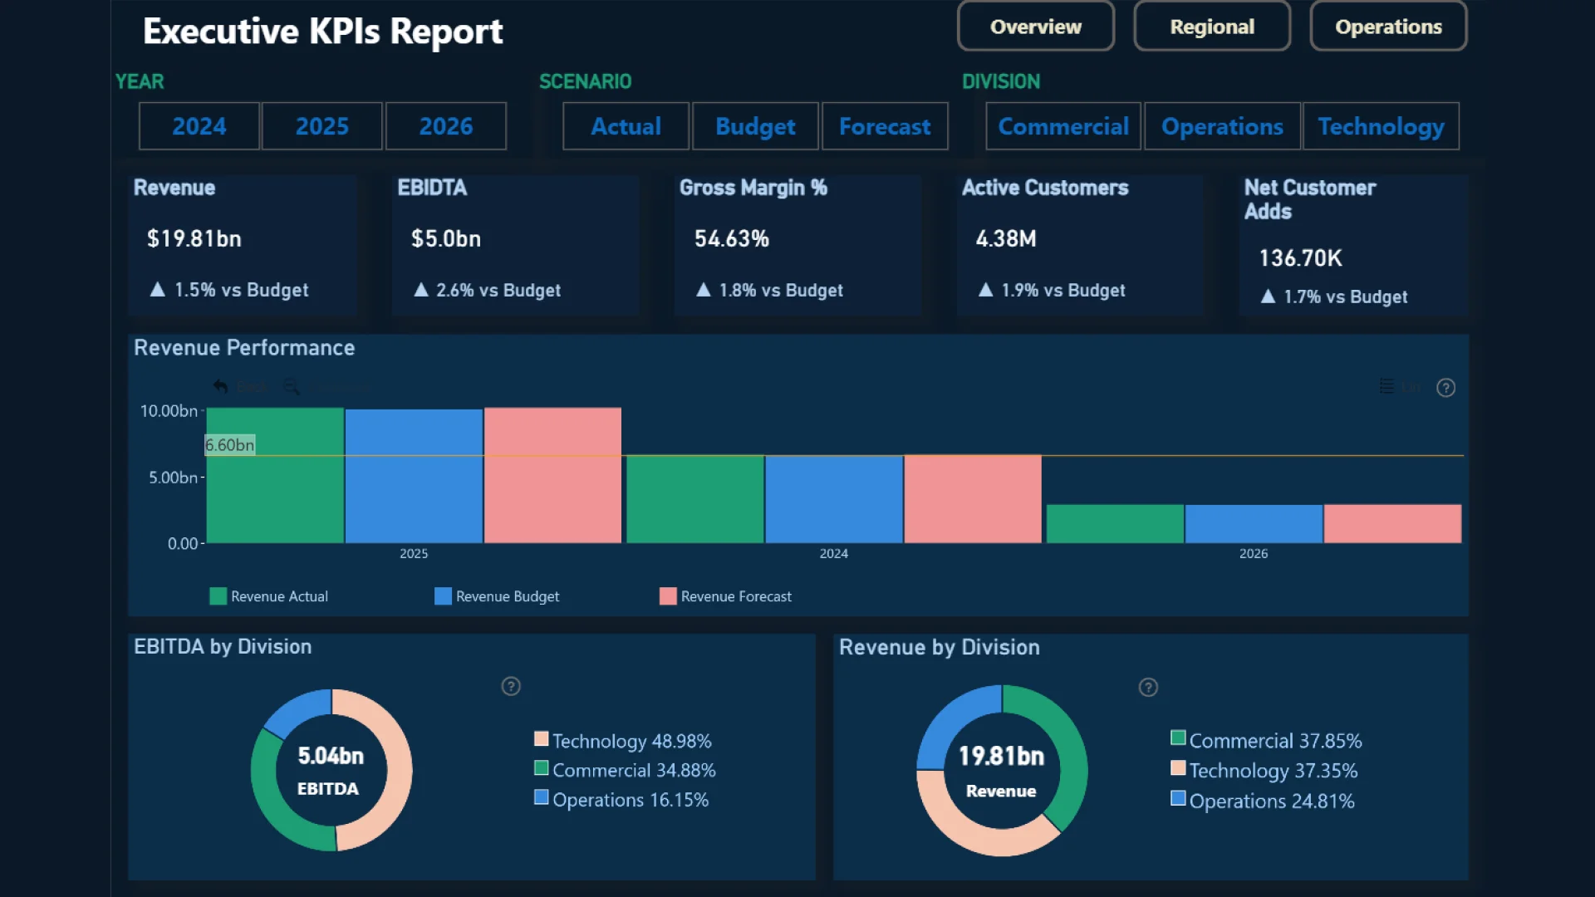Open help icon on Revenue Performance chart

tap(1445, 388)
